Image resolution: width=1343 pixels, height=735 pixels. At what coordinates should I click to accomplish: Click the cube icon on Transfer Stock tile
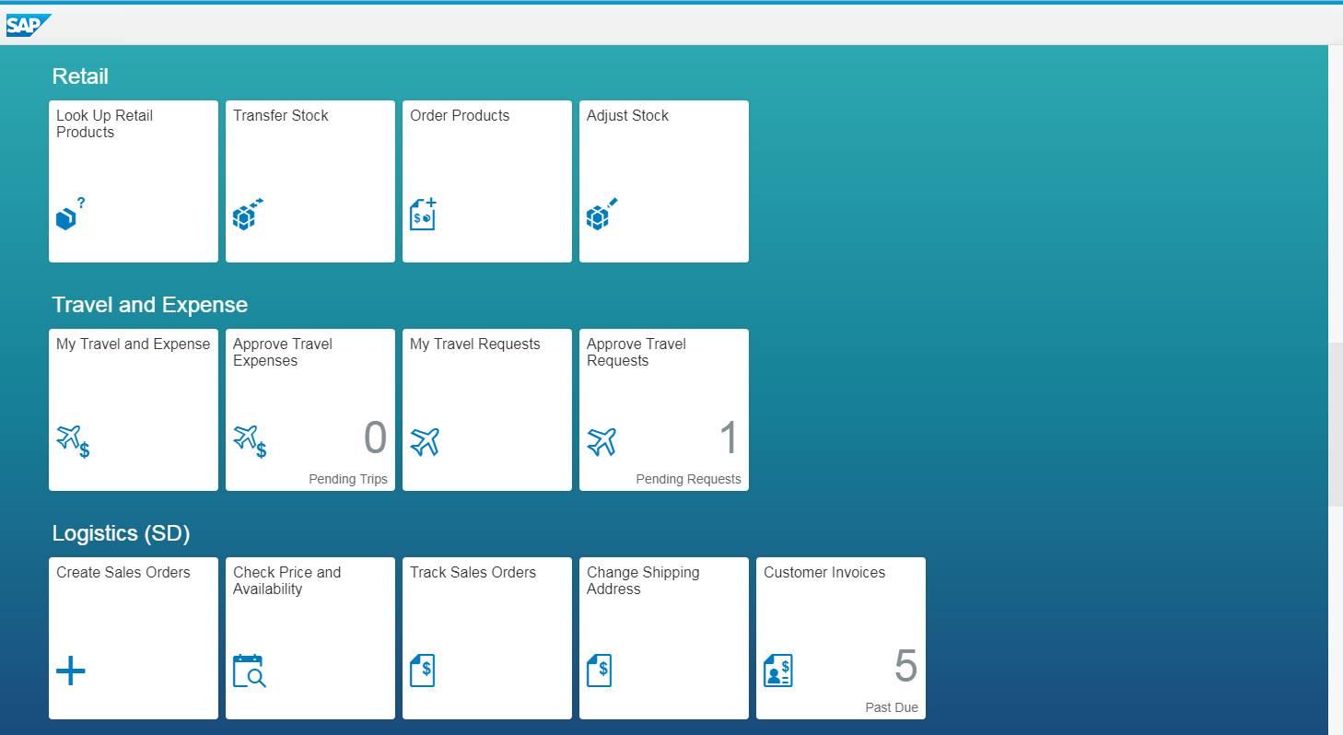(x=246, y=214)
